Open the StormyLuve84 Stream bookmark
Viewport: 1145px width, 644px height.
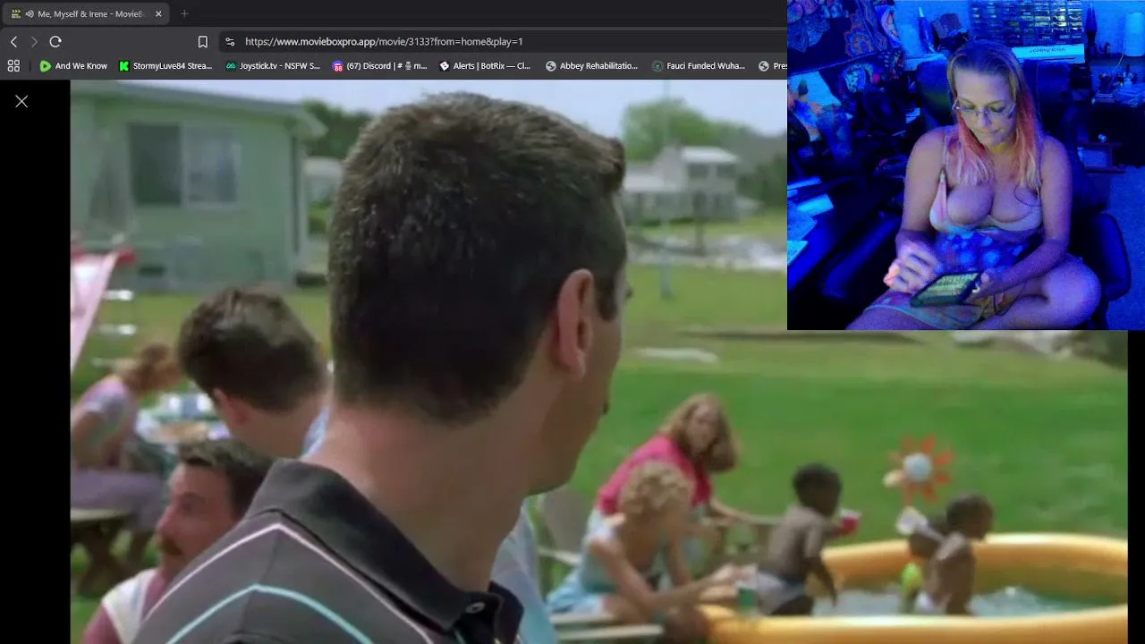pos(165,66)
